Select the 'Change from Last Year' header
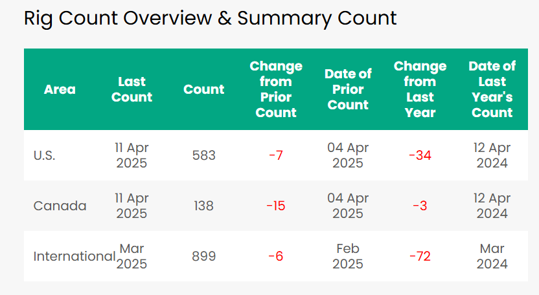The height and width of the screenshot is (295, 539). pos(420,89)
